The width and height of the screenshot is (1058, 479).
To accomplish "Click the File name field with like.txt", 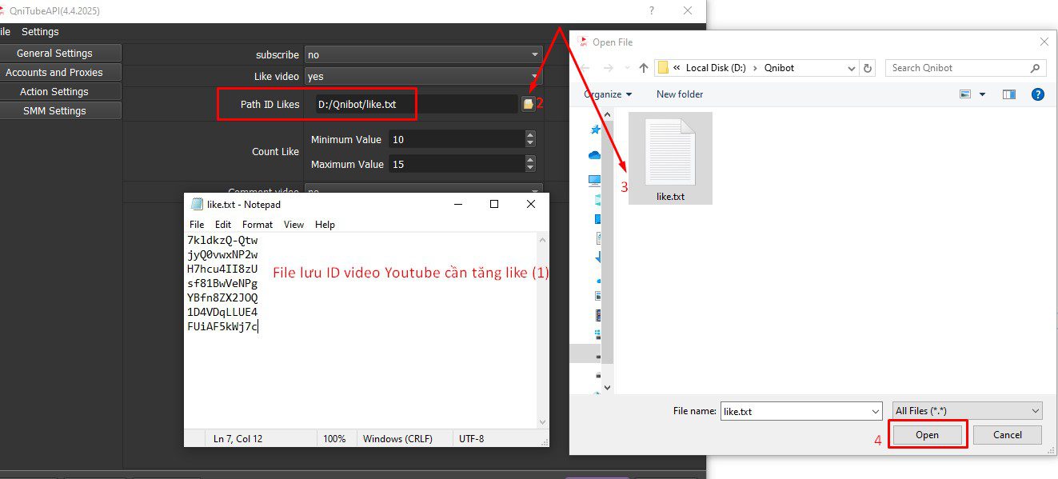I will 800,411.
